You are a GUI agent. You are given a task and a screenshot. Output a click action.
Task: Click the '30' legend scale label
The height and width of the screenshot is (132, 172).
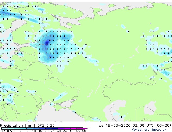coord(59,131)
